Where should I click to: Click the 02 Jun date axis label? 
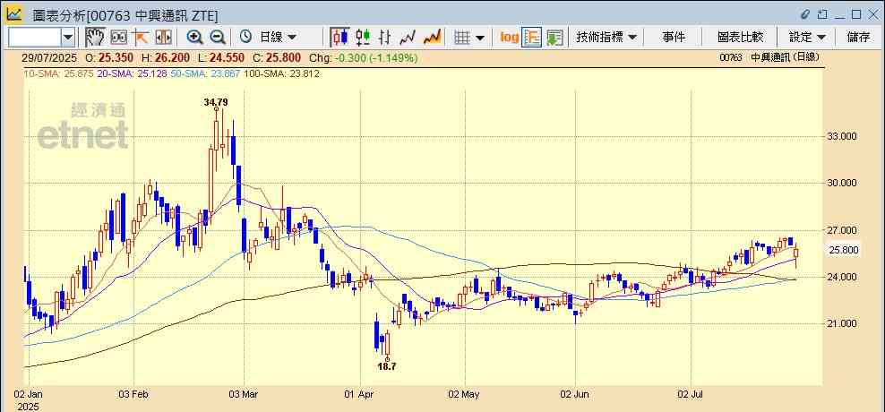click(x=576, y=394)
